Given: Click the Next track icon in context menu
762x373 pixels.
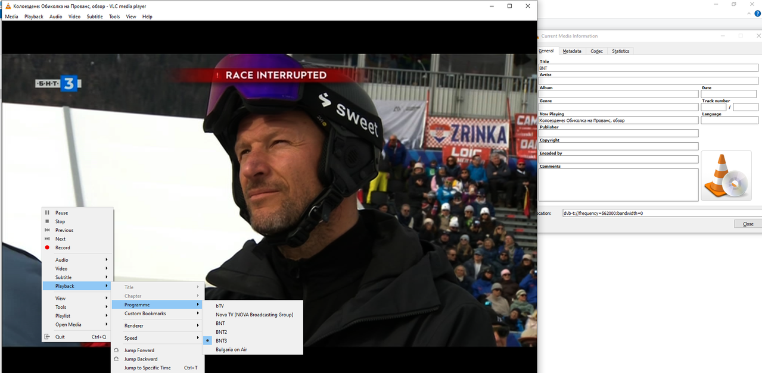Looking at the screenshot, I should [x=47, y=239].
